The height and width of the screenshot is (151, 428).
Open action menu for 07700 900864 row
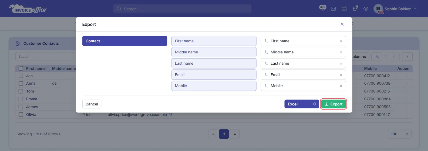[x=406, y=99]
